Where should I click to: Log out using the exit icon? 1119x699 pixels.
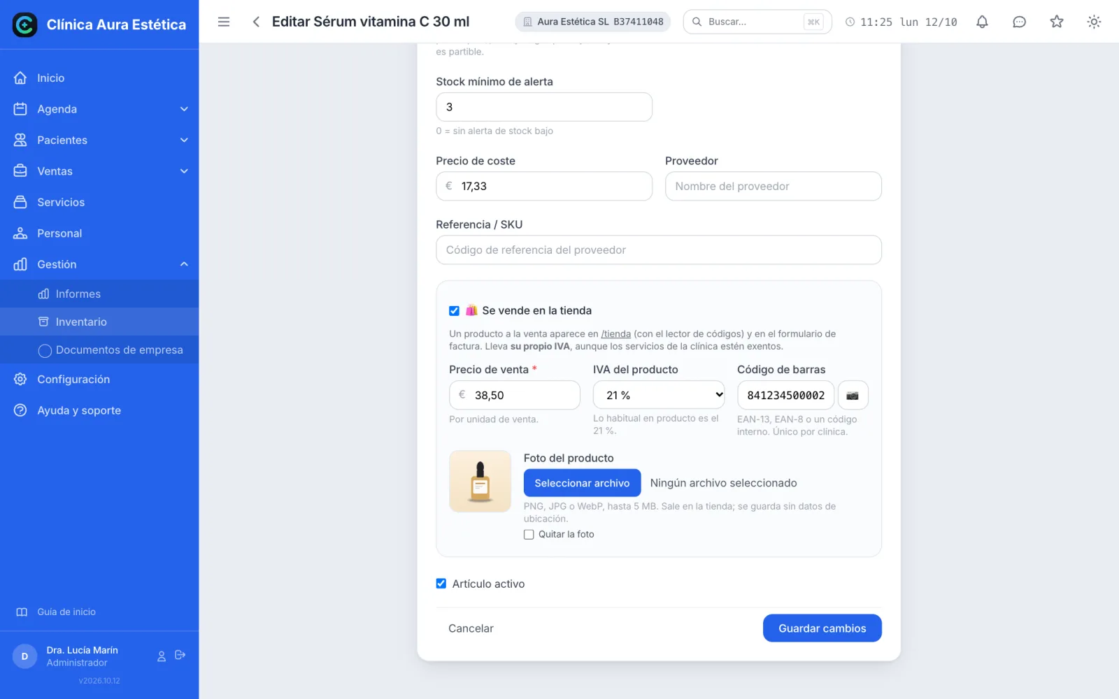180,655
